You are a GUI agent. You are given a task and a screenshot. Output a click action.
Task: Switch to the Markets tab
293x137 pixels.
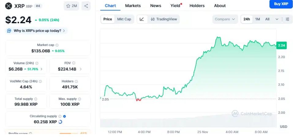point(133,6)
